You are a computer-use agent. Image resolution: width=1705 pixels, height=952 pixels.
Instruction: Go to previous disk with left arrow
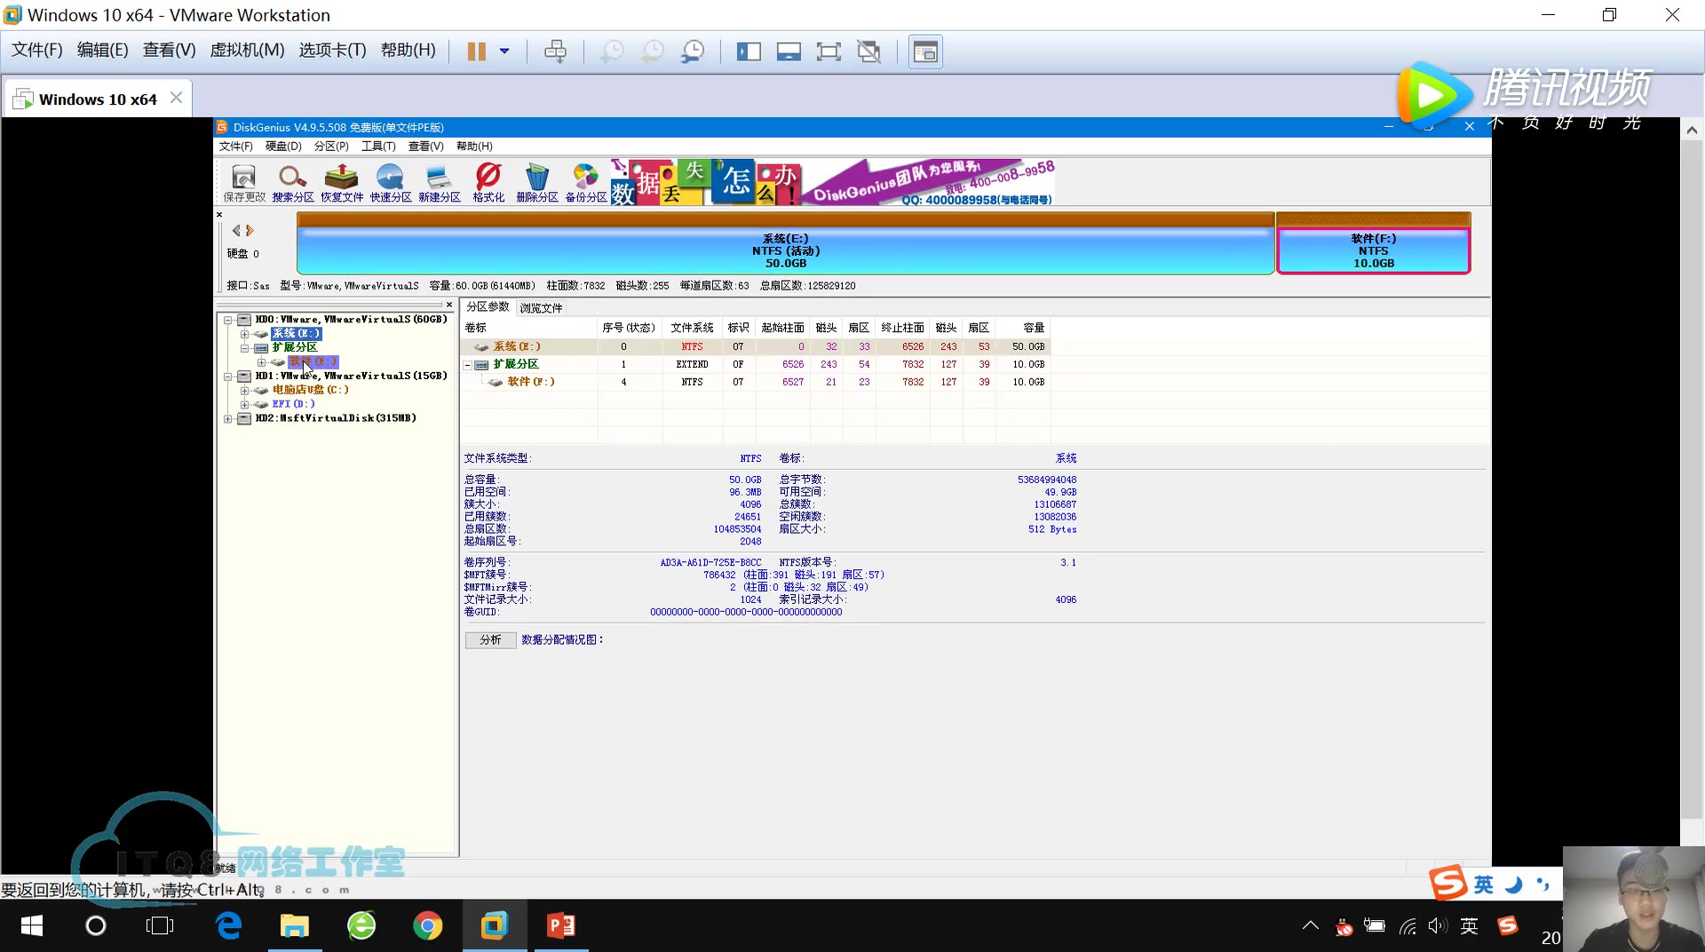click(x=236, y=231)
